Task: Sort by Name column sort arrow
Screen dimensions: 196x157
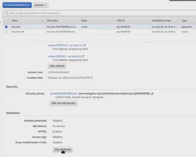Action: [42, 21]
